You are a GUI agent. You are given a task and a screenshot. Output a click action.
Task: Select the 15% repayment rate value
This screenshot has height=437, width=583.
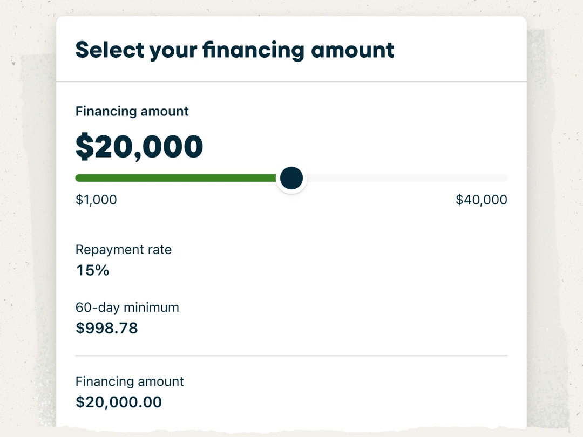(x=93, y=270)
